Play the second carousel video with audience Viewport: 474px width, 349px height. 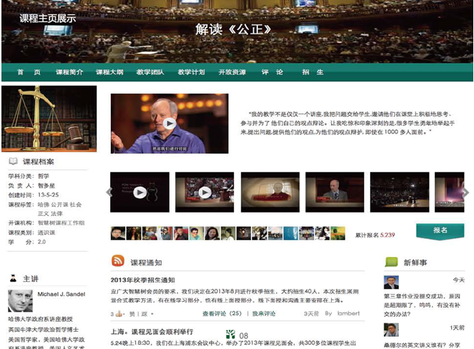pyautogui.click(x=204, y=192)
